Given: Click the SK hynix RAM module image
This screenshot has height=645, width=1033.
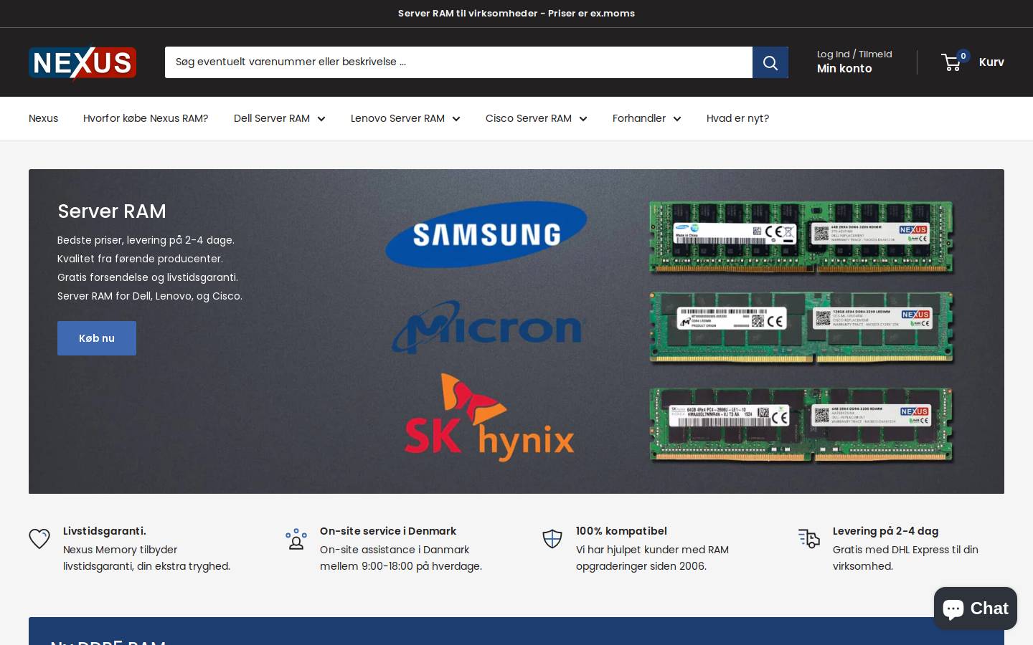Looking at the screenshot, I should click(x=801, y=425).
